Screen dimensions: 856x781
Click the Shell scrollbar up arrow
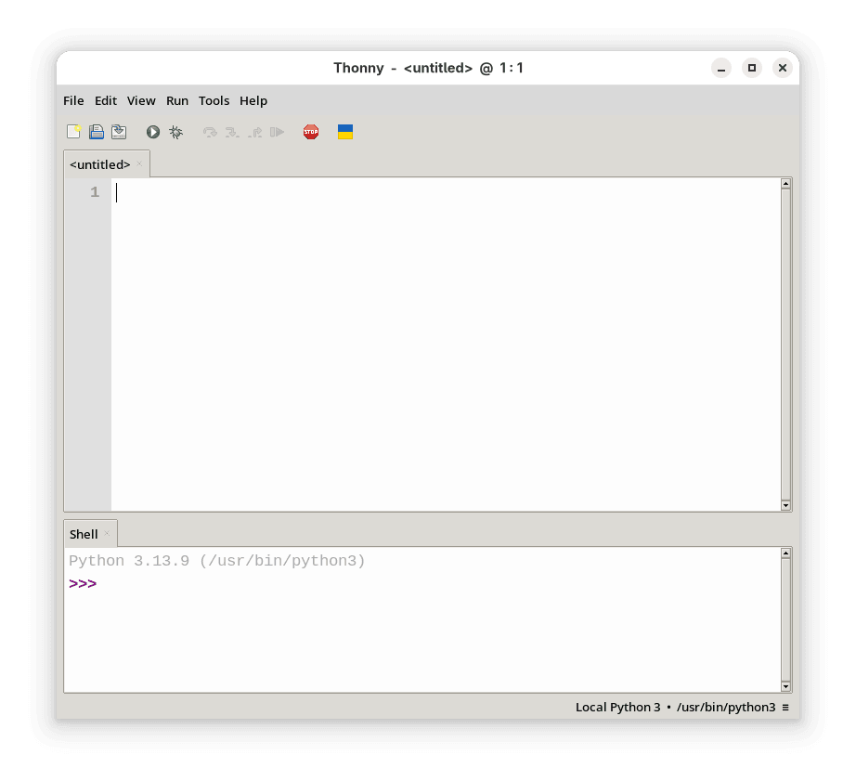[x=785, y=553]
